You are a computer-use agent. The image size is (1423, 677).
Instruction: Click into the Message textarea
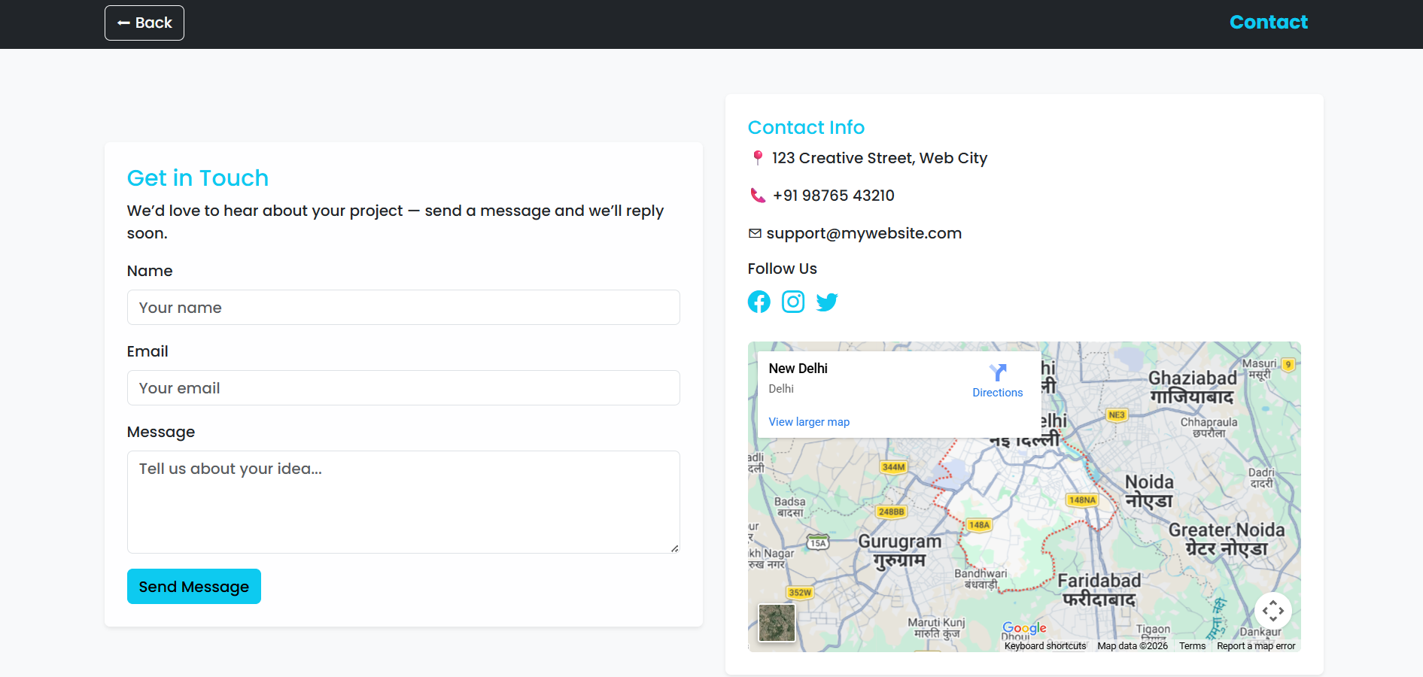point(403,502)
